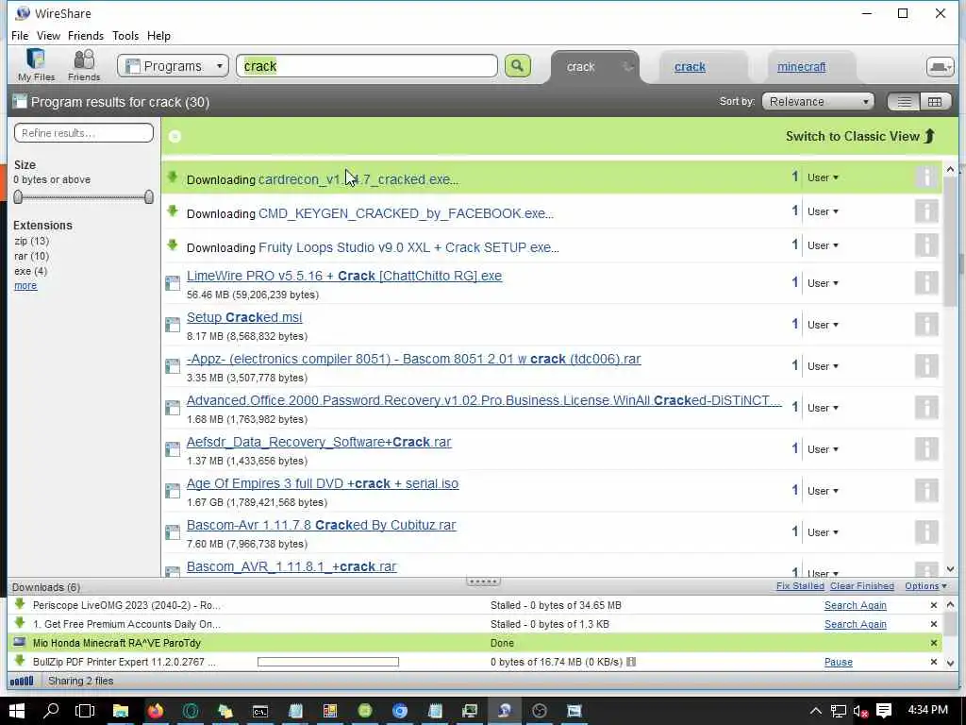966x725 pixels.
Task: Click connection strength indicator in status bar
Action: click(23, 681)
